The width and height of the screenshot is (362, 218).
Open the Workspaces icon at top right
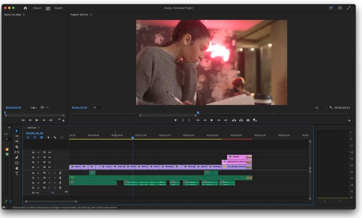(x=331, y=8)
